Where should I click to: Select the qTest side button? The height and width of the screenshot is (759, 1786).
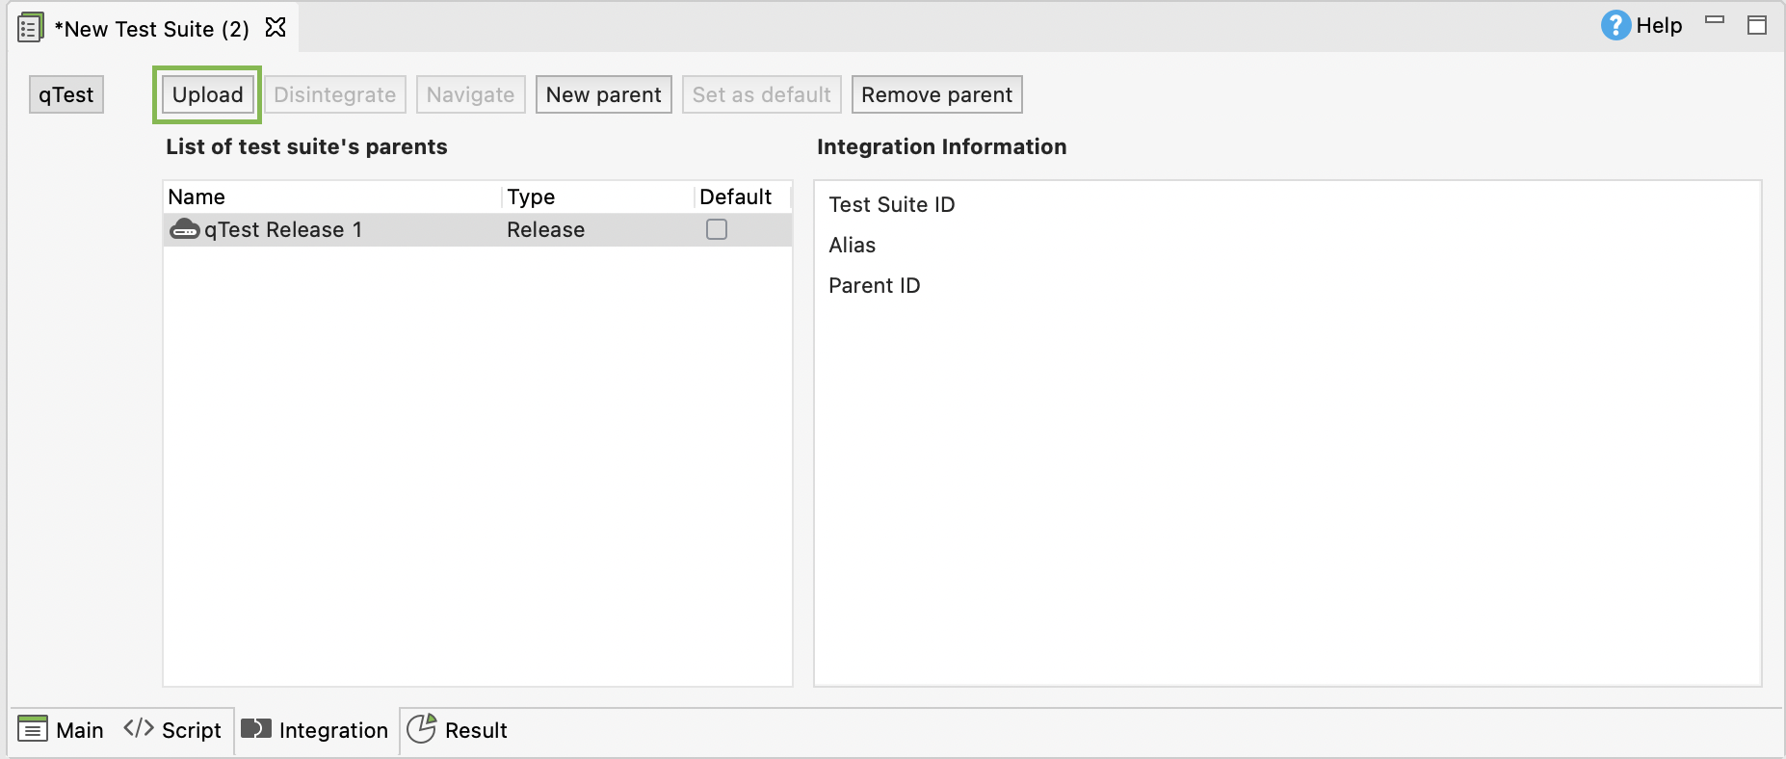66,94
